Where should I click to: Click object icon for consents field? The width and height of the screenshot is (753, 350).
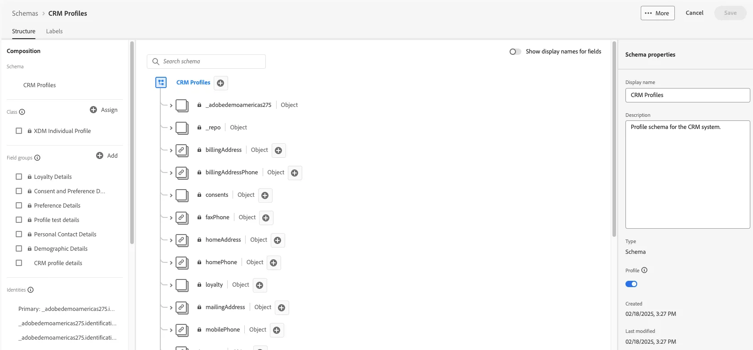coord(182,195)
